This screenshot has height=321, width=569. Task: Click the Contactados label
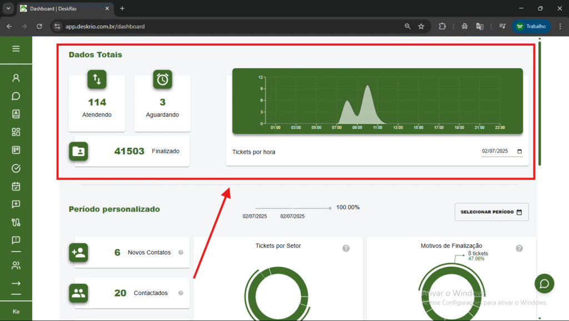tap(151, 293)
